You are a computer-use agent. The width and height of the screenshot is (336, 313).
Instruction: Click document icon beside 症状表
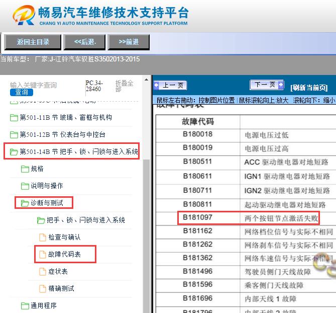[42, 272]
